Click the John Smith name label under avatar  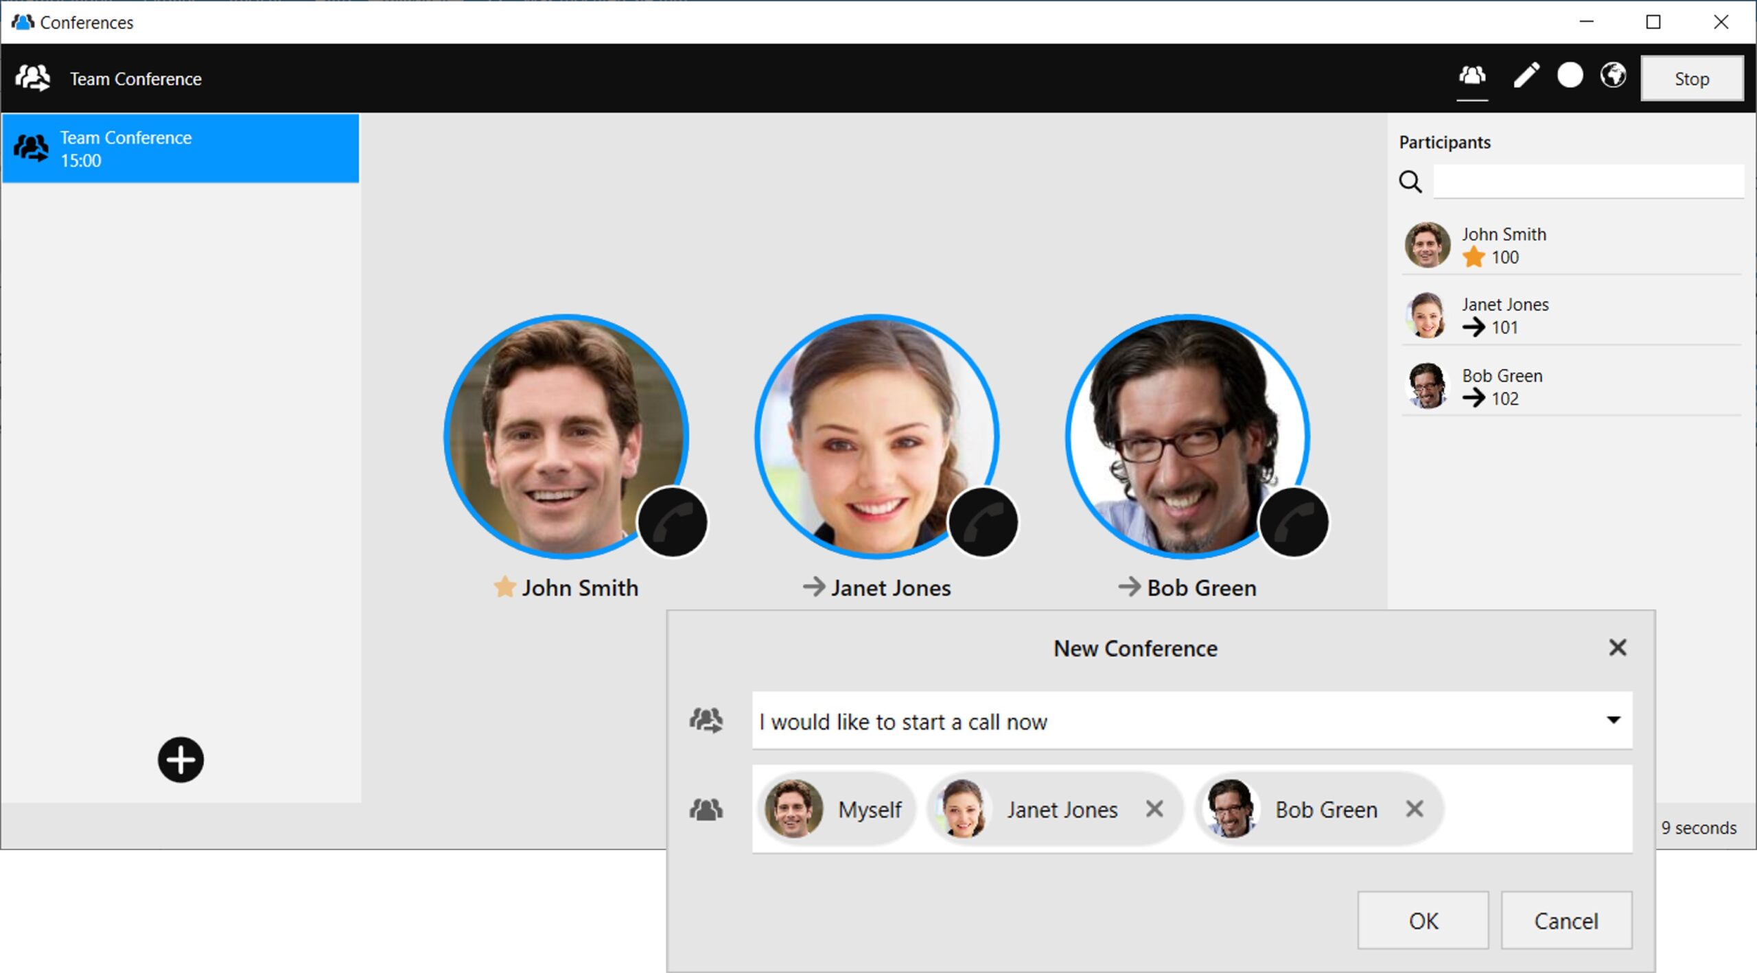(580, 588)
